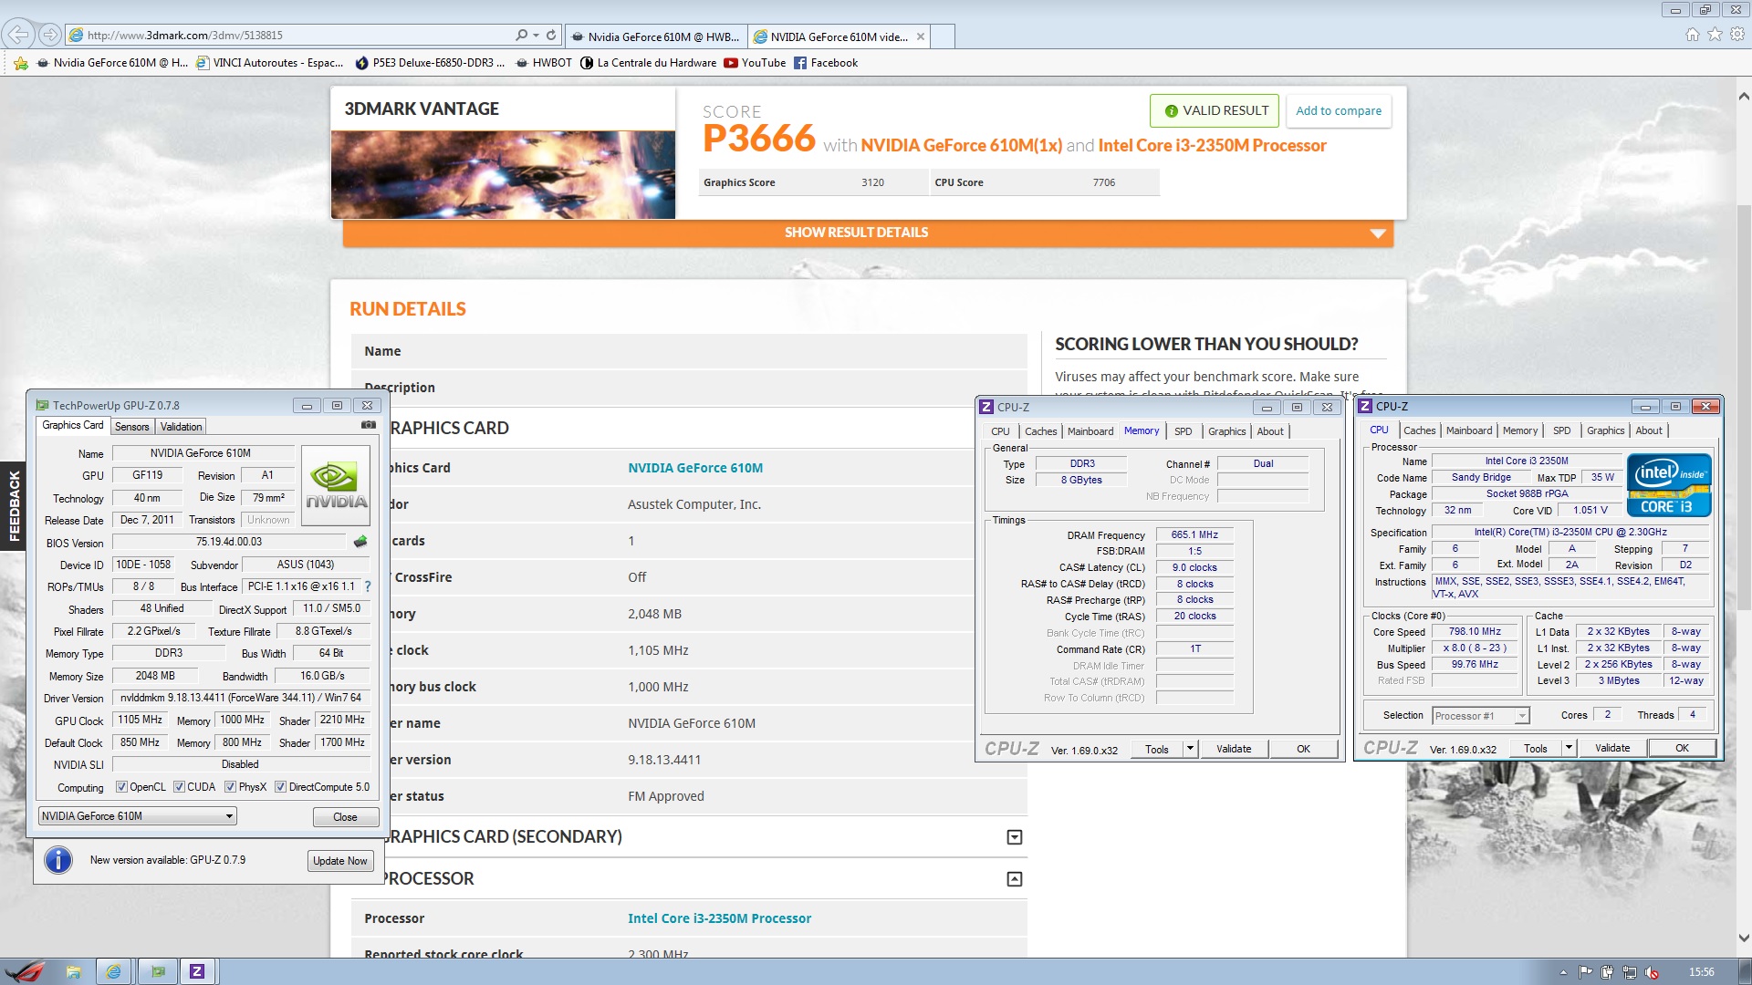Viewport: 1752px width, 985px height.
Task: Click the Action Center flag in tray
Action: (x=1585, y=972)
